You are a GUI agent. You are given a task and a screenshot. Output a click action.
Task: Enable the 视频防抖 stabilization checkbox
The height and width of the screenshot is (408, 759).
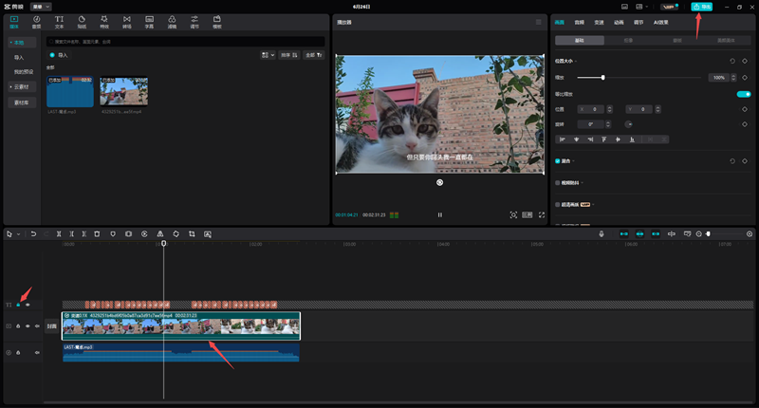point(558,183)
